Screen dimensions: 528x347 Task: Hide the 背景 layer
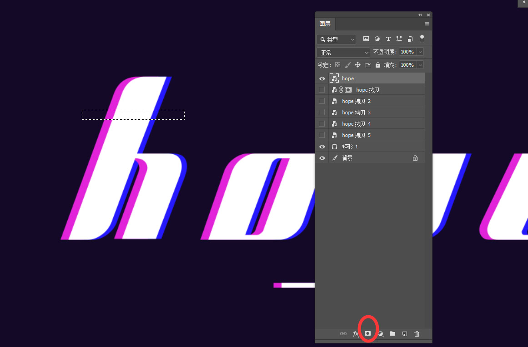[322, 158]
